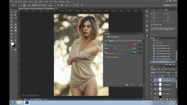Click the delete adjustment layer trash icon in Properties
The height and width of the screenshot is (105, 187).
point(140,85)
